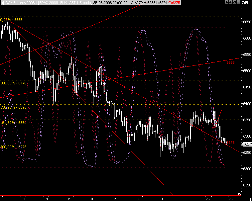Click date 25 on the time axis

pos(207,199)
